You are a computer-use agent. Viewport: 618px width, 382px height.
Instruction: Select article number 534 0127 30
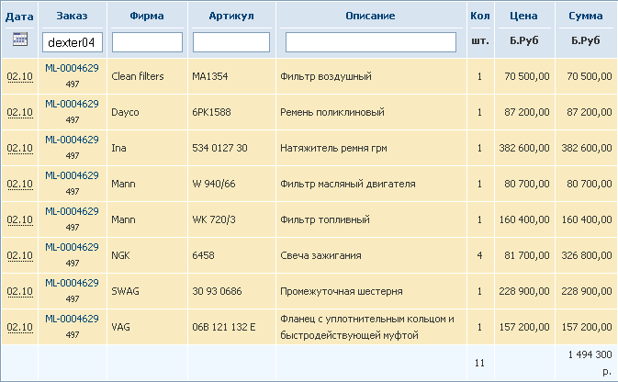219,148
